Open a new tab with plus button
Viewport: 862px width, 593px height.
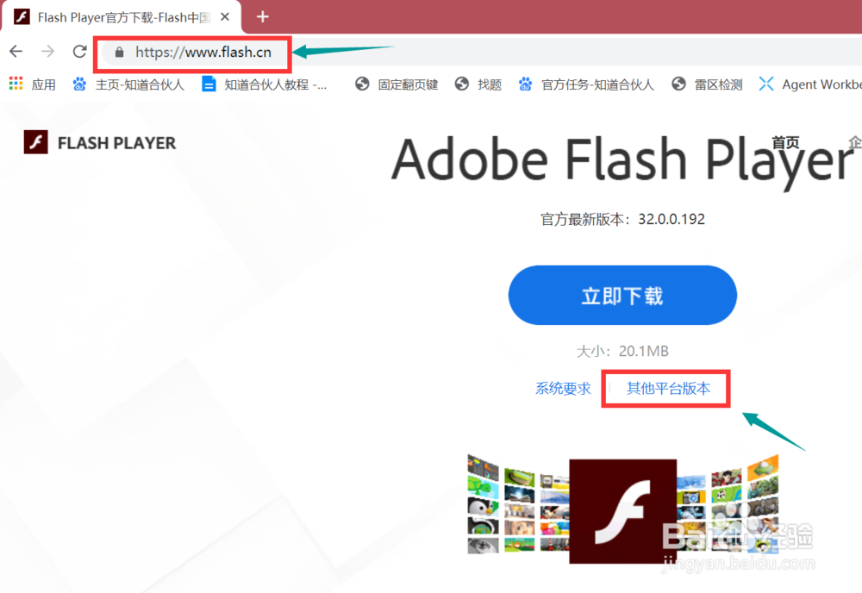coord(263,17)
